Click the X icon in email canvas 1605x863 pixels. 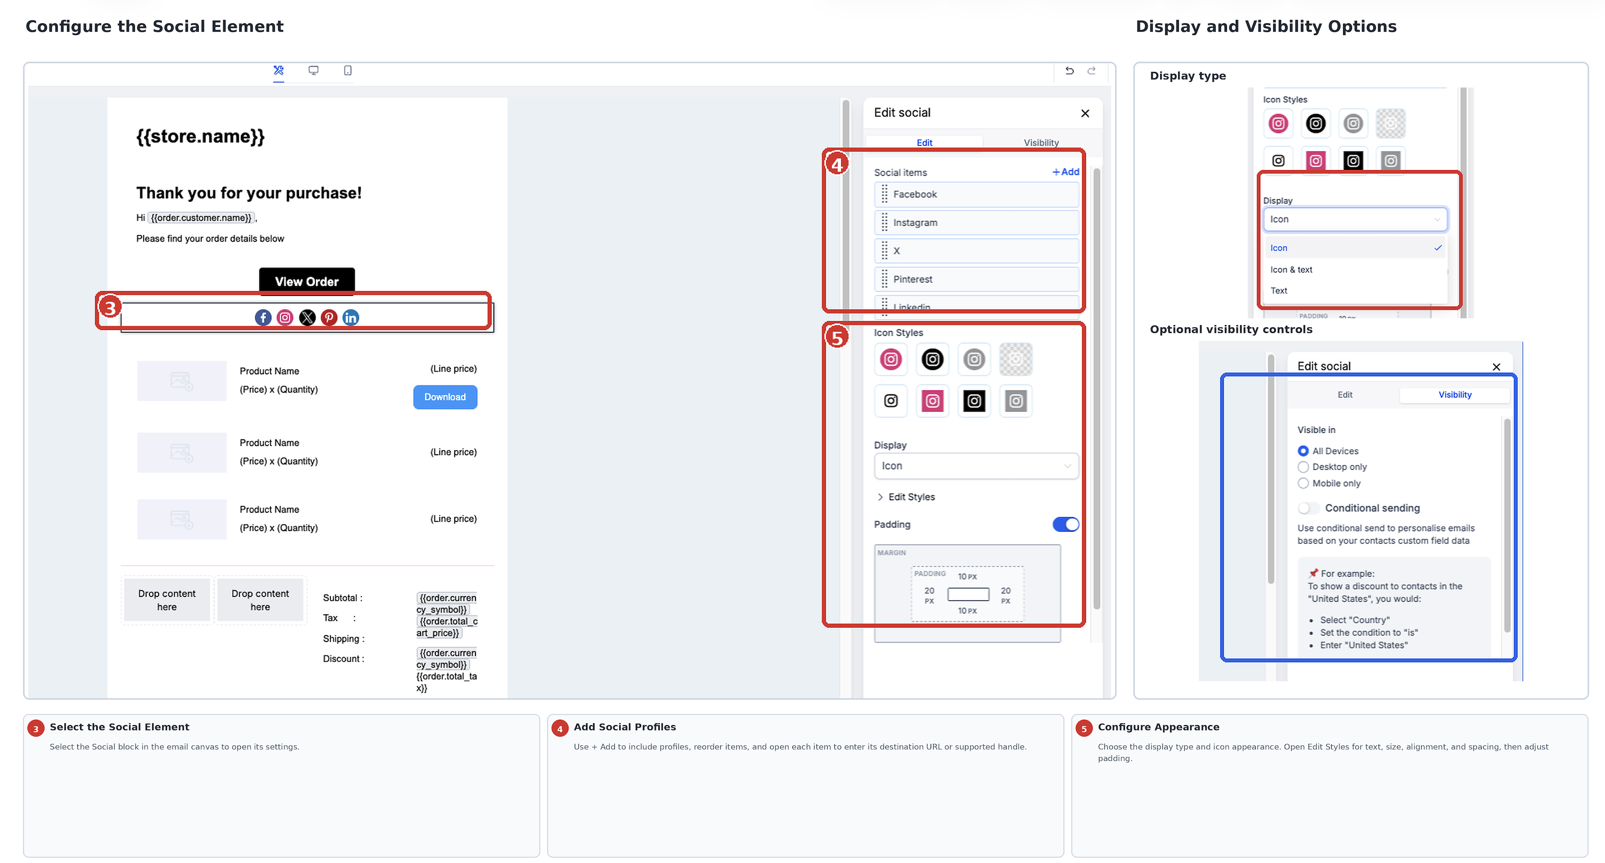[x=307, y=318]
